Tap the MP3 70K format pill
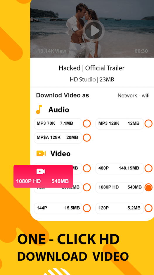Screen dimensions: 154x275 [58, 124]
